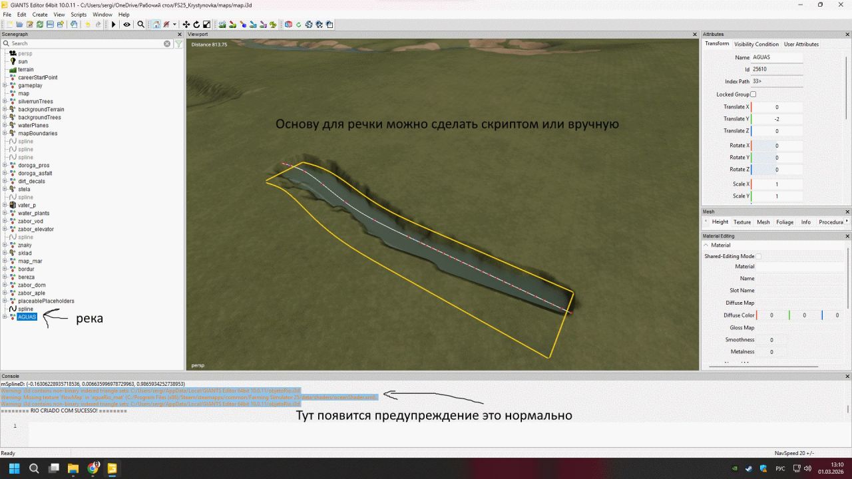This screenshot has height=479, width=852.
Task: Select the terrain texture paint tool
Action: tap(233, 25)
